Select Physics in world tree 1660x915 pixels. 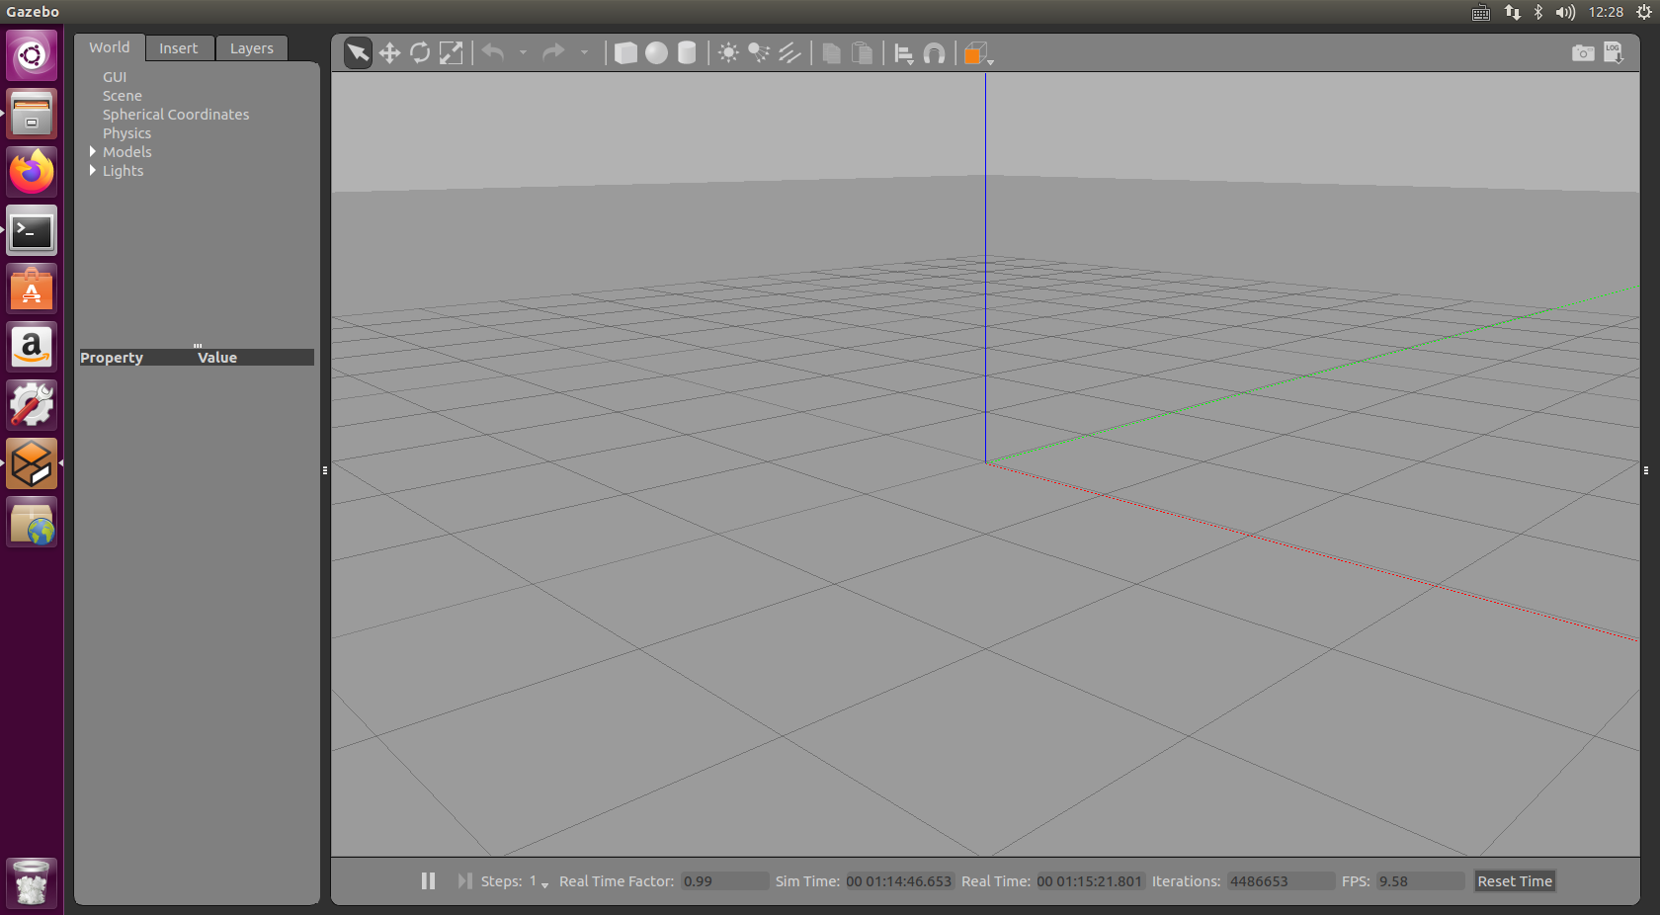point(127,133)
